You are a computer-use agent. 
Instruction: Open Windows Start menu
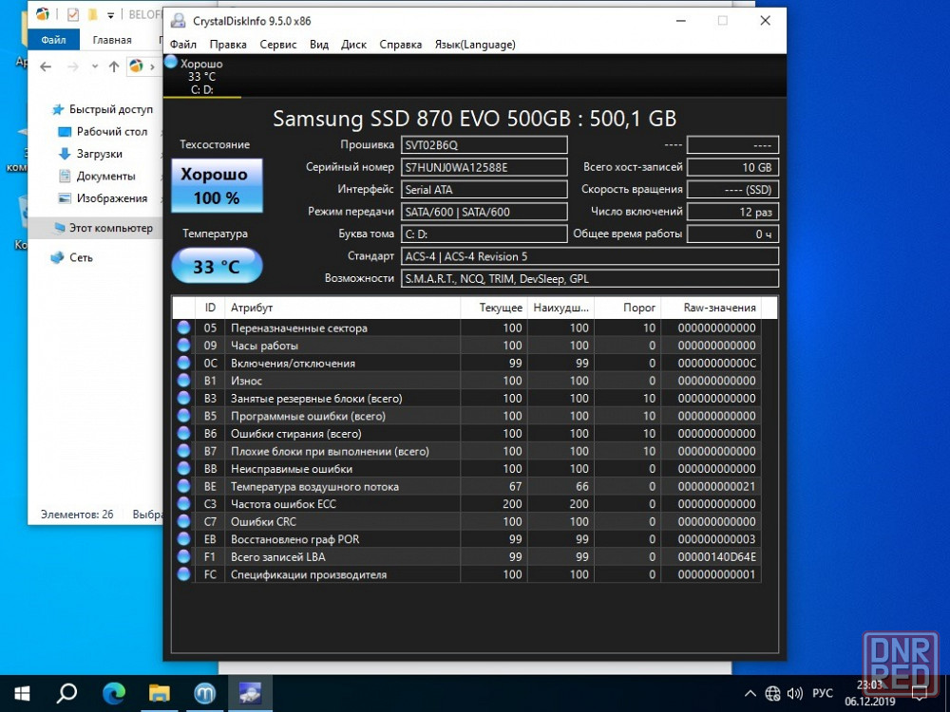[21, 693]
